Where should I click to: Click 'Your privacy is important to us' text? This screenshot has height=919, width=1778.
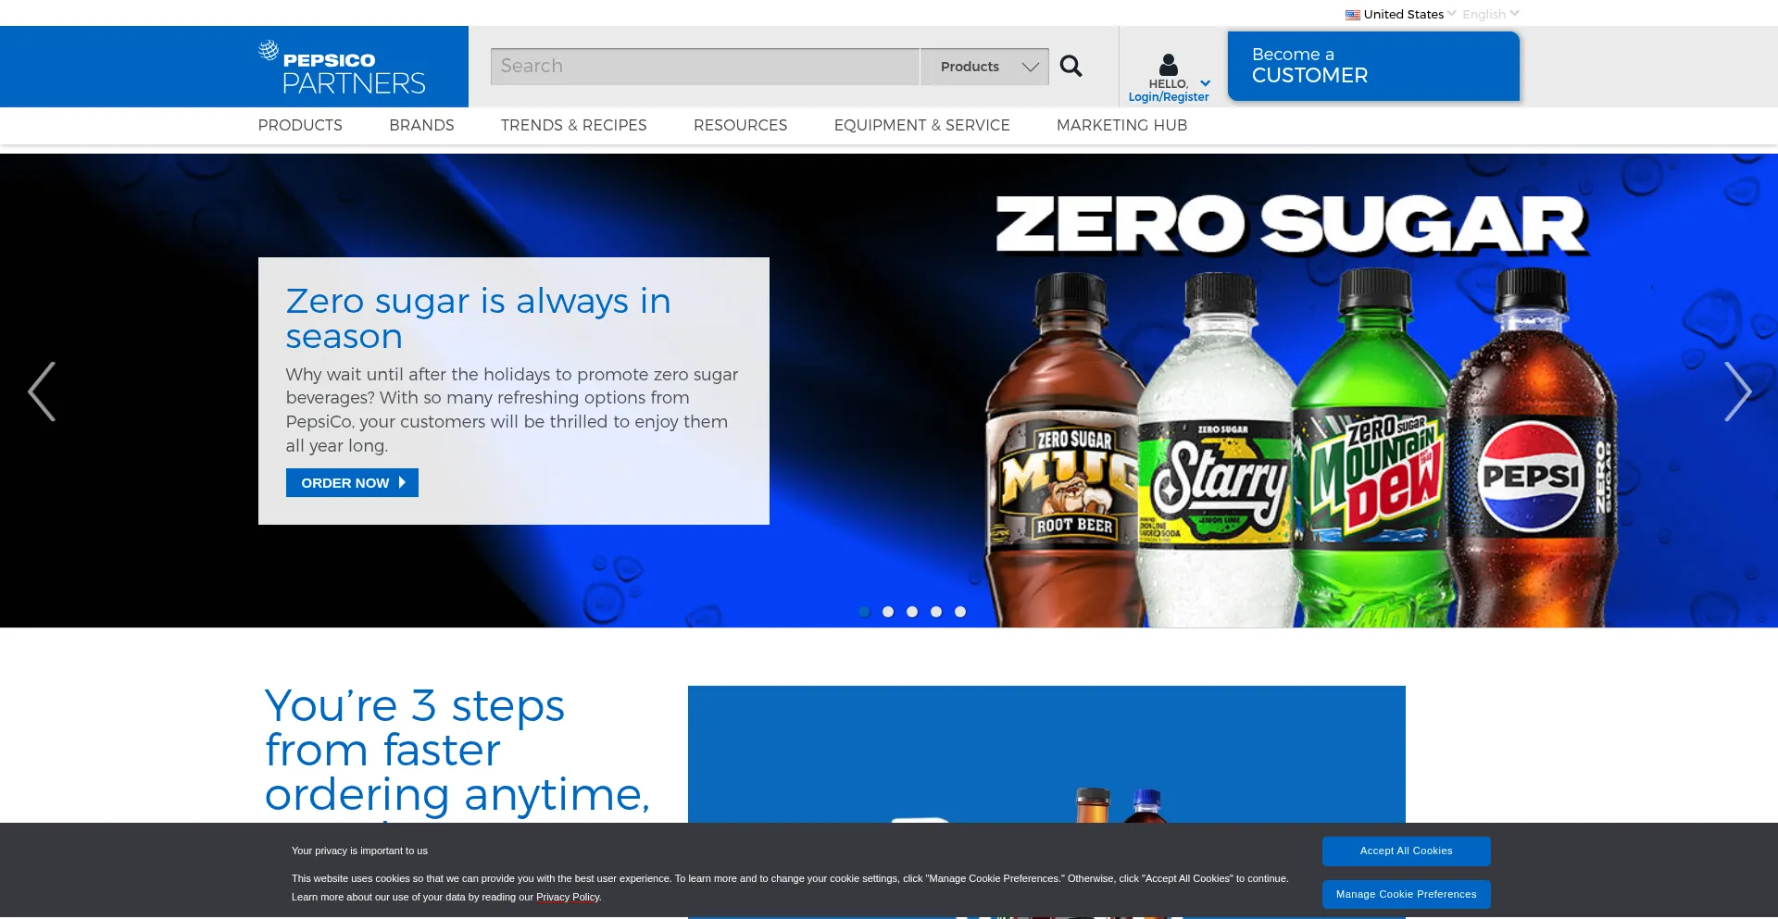pyautogui.click(x=359, y=851)
